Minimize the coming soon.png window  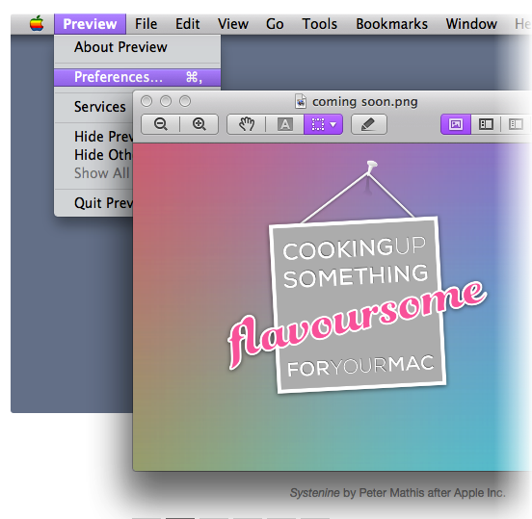[x=166, y=101]
